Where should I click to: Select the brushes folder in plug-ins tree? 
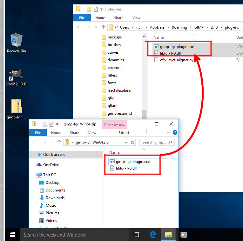click(x=111, y=45)
